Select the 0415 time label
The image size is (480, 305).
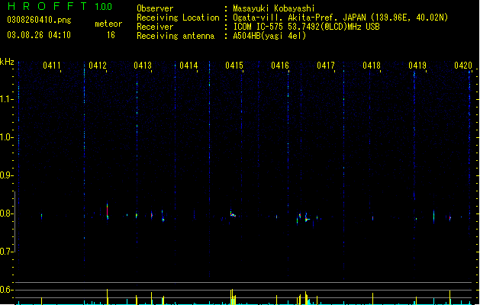(x=234, y=66)
